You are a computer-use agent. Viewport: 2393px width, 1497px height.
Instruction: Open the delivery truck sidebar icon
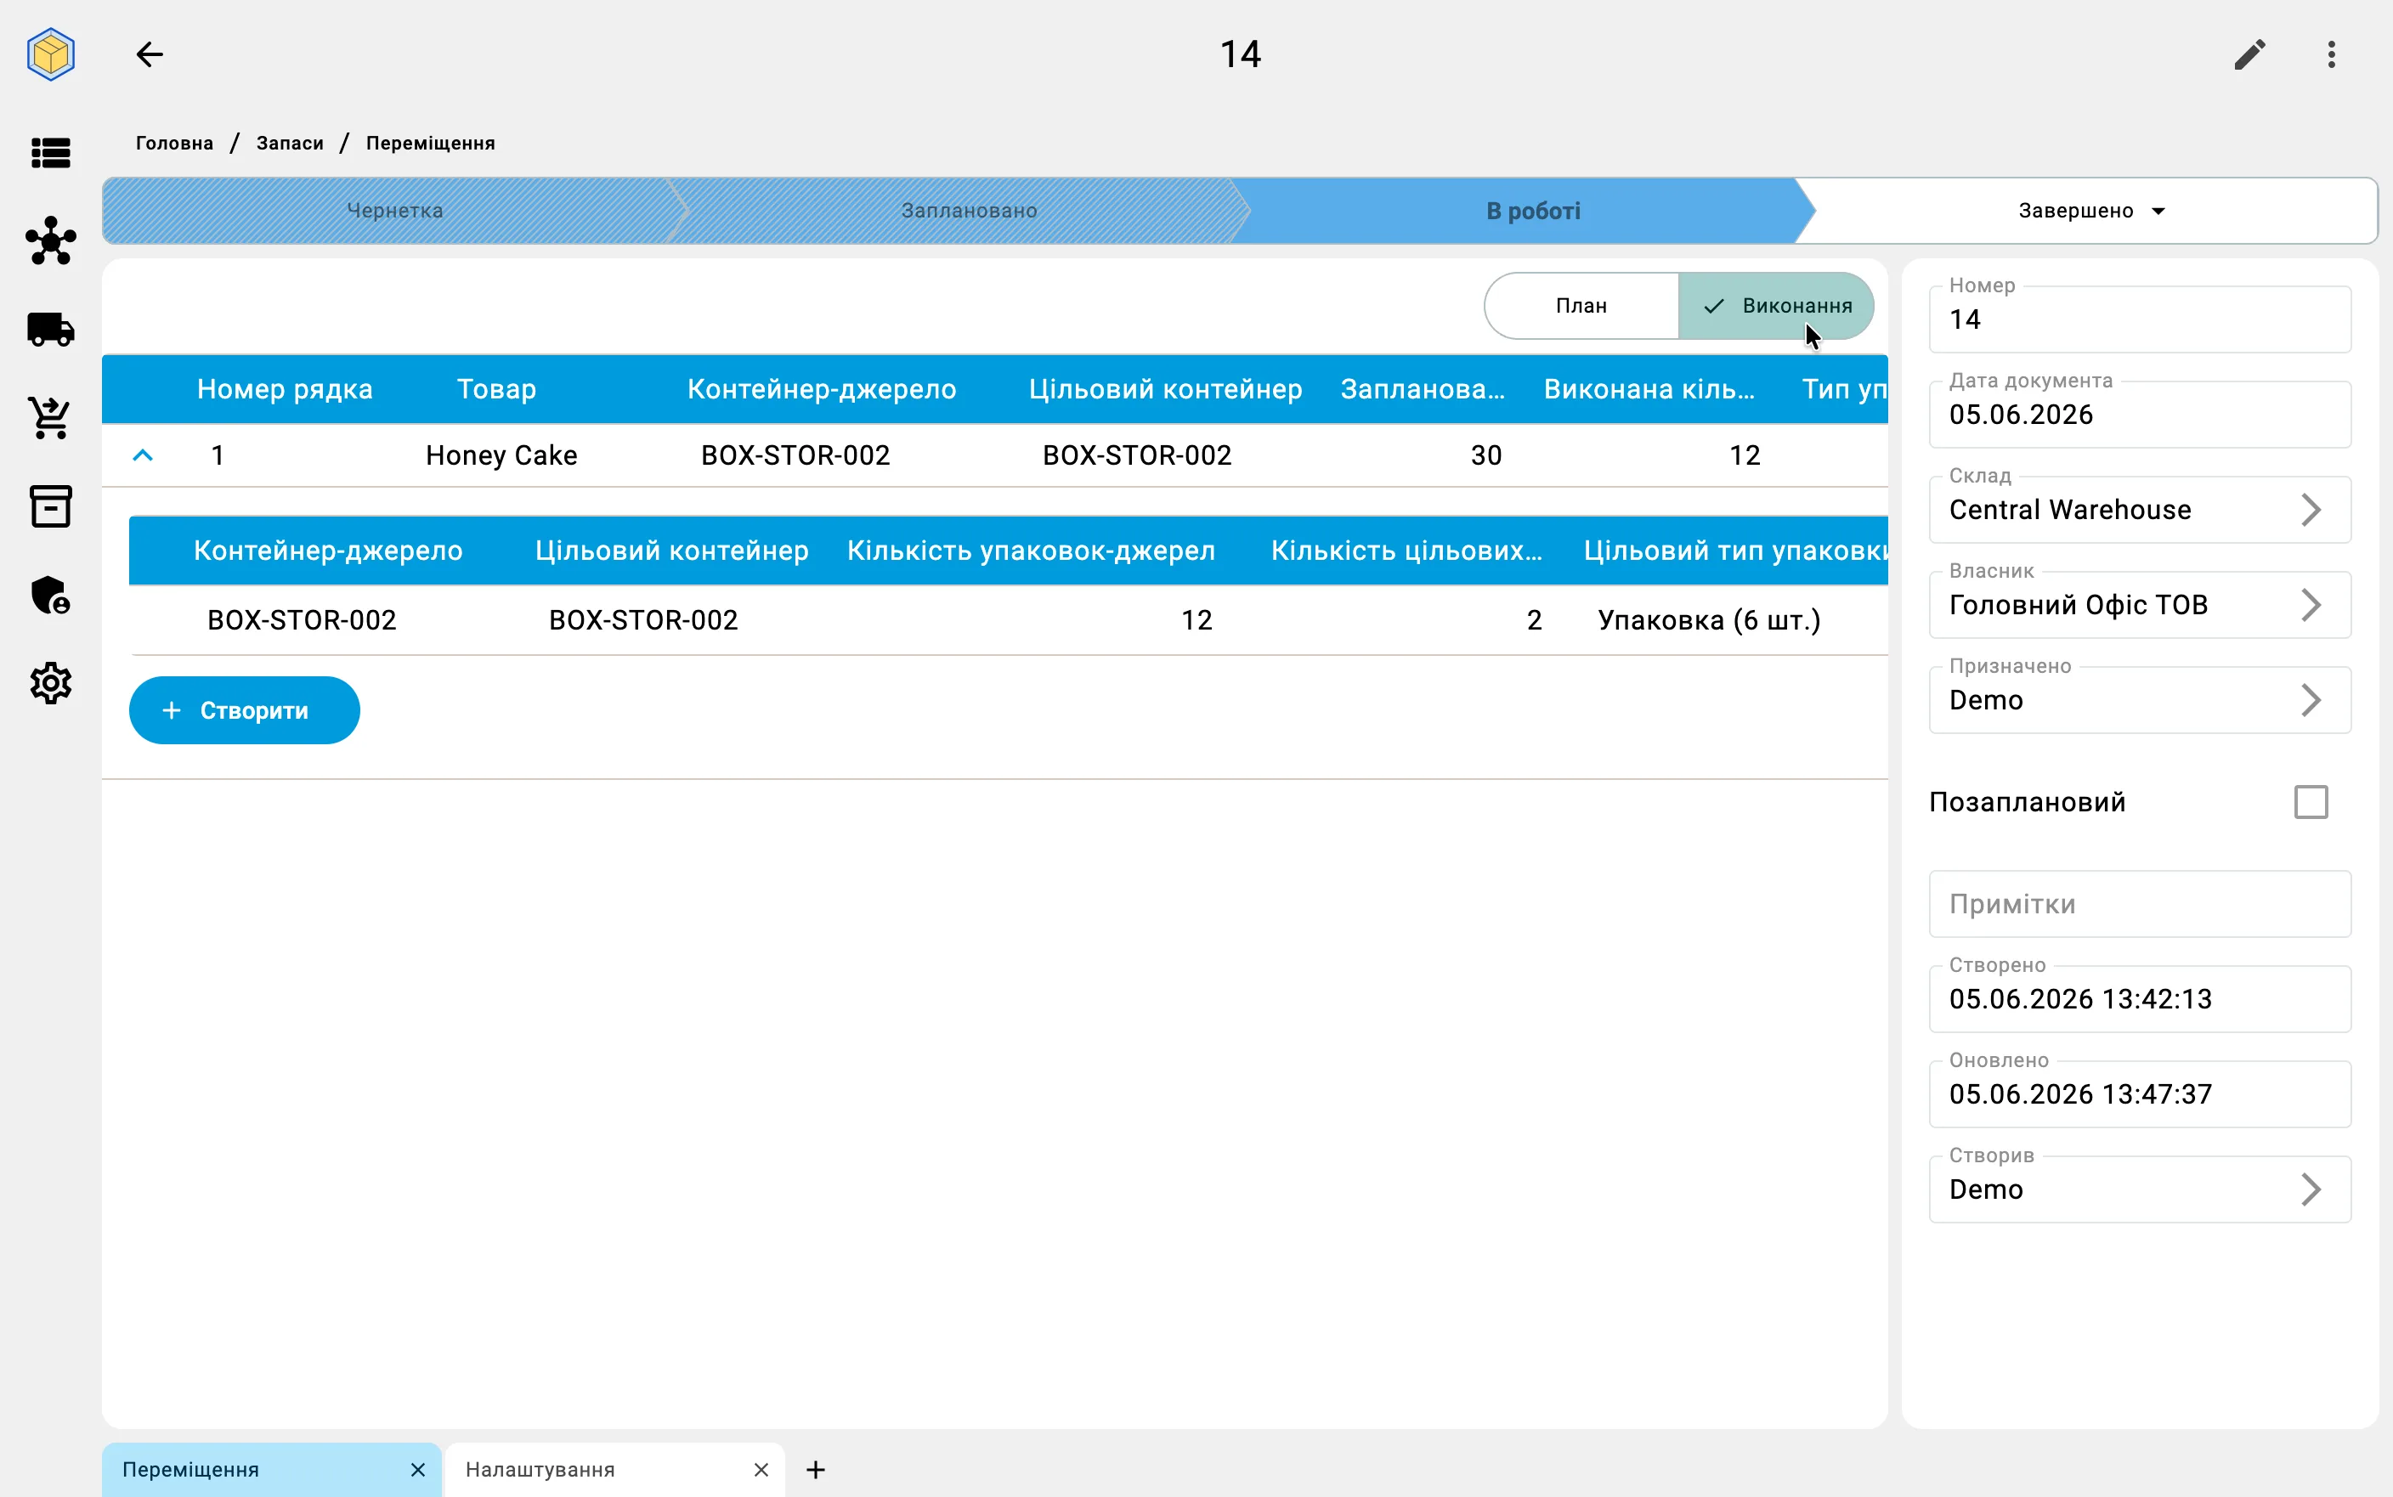(x=50, y=329)
